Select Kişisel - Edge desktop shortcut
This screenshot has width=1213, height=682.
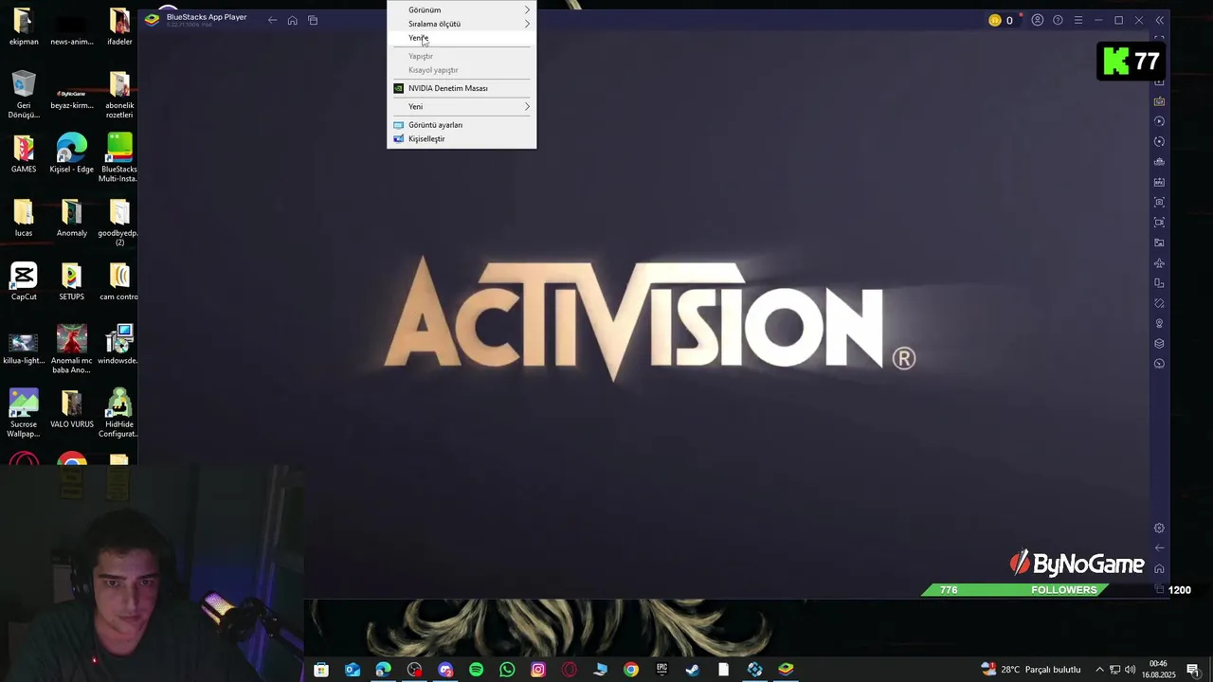[71, 154]
